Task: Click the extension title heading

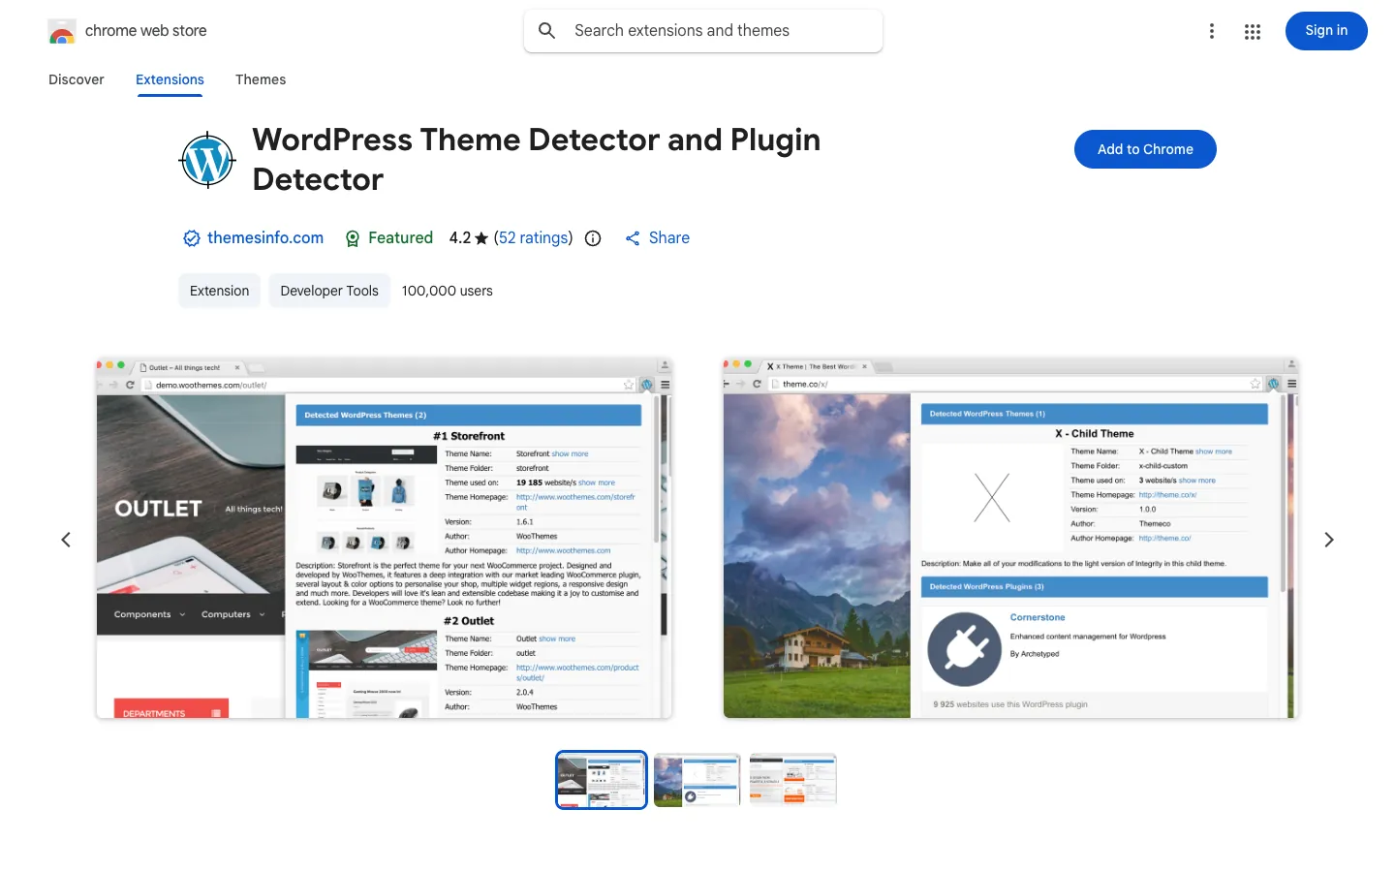Action: coord(537,160)
